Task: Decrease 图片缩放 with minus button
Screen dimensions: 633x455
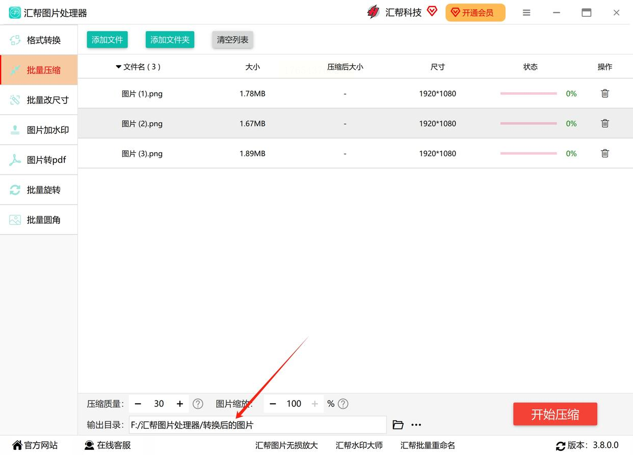Action: pos(273,404)
